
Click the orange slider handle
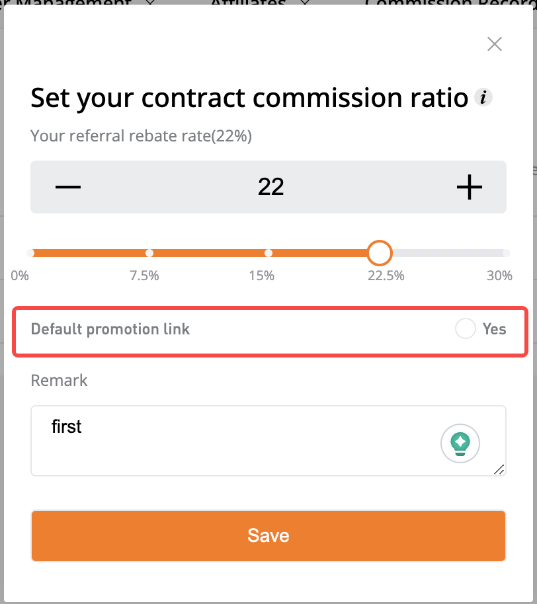coord(380,253)
